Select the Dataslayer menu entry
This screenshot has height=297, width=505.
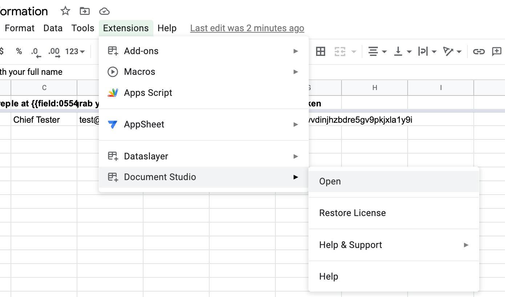204,156
